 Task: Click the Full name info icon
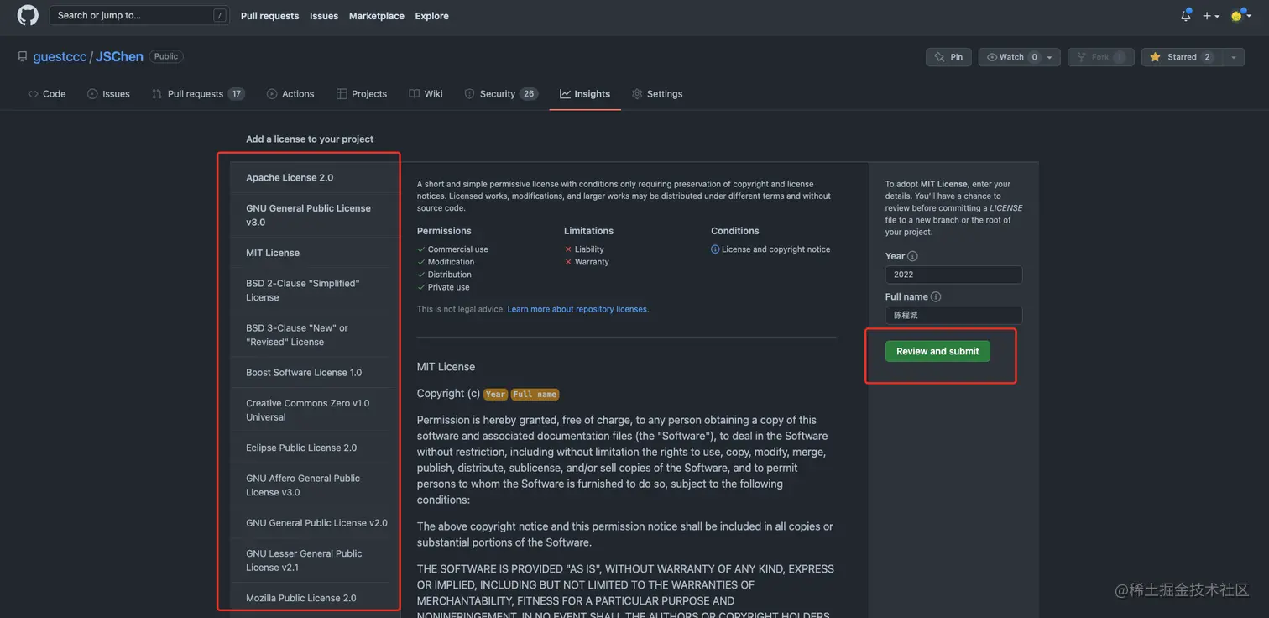click(936, 296)
